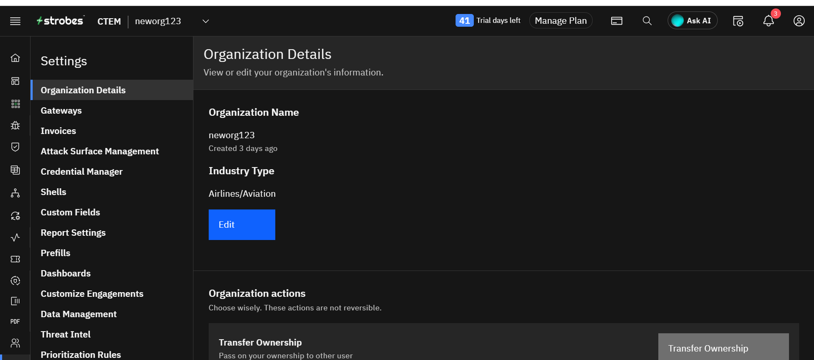The width and height of the screenshot is (814, 360).
Task: Click the 41 trial days left badge
Action: pyautogui.click(x=464, y=20)
